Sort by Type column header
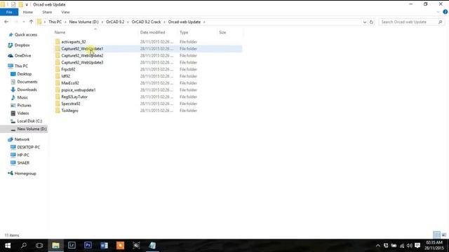The image size is (449, 252). (184, 32)
